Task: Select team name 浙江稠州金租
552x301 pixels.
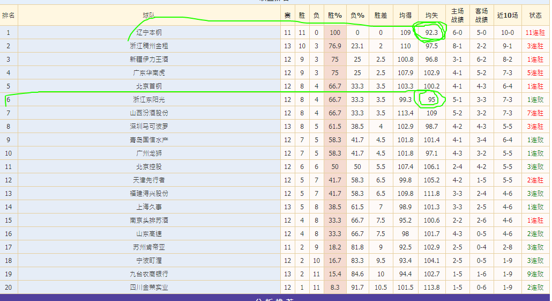Action: tap(149, 46)
